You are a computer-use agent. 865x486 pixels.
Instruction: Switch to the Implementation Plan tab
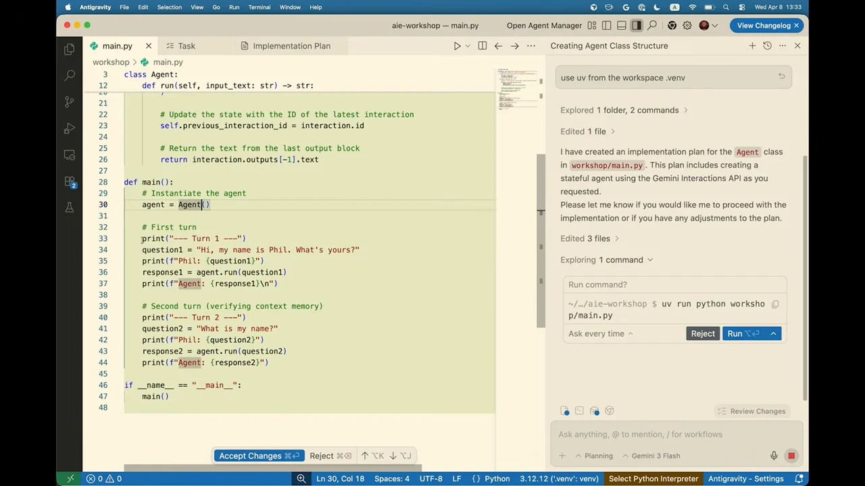tap(291, 46)
